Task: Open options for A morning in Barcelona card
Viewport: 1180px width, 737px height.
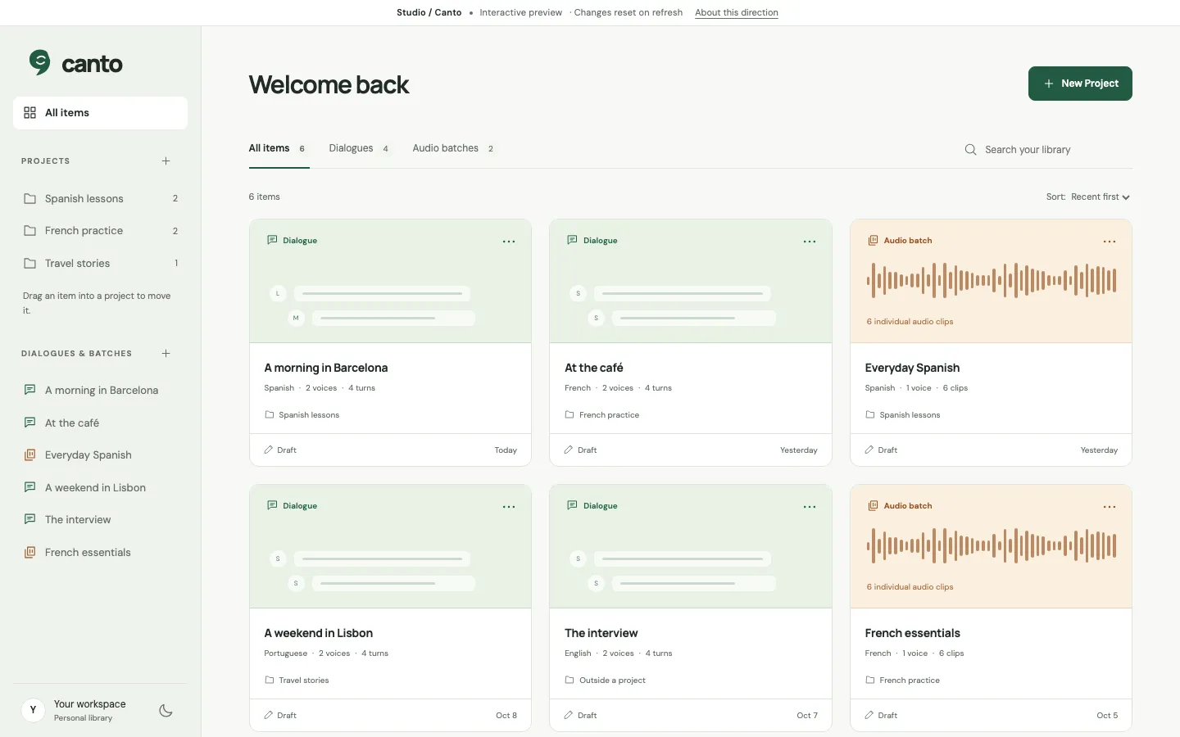Action: coord(509,242)
